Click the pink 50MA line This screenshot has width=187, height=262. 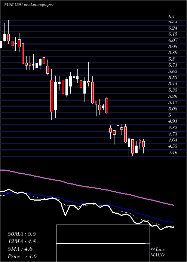(x=87, y=186)
